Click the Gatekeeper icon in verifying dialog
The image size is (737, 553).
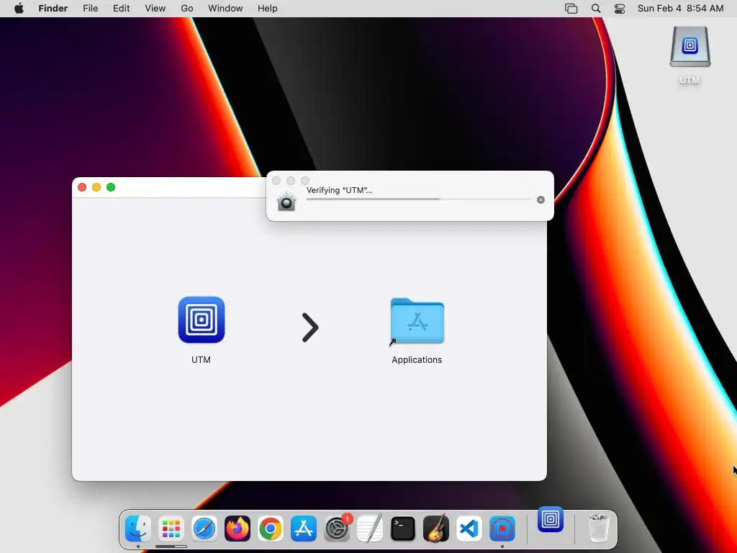point(286,202)
